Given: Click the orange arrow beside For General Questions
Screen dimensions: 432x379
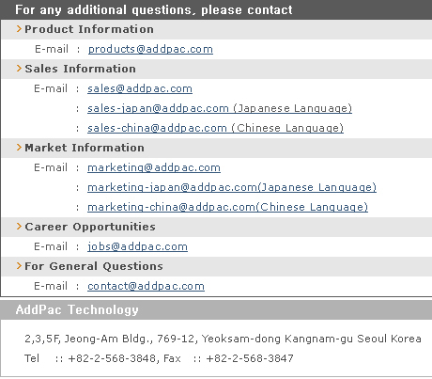Looking at the screenshot, I should coord(19,266).
